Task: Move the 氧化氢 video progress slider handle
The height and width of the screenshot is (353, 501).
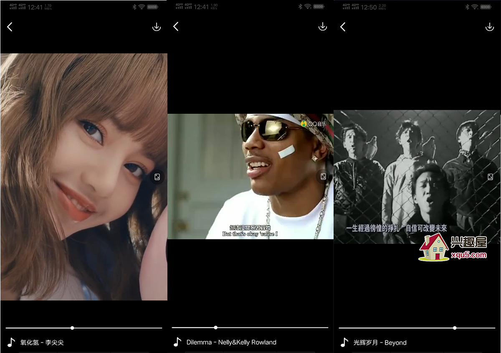Action: [x=72, y=328]
